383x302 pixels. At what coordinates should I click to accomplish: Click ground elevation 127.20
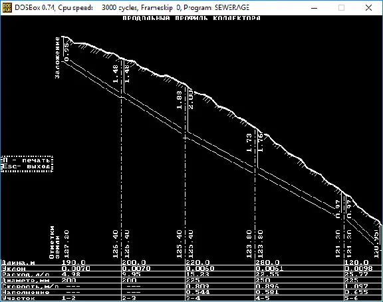[x=66, y=244]
